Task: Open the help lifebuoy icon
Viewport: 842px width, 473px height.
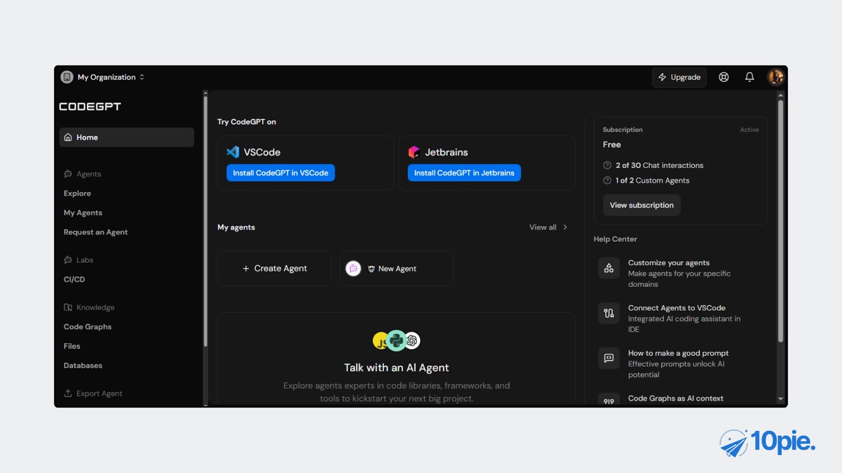Action: pos(724,77)
